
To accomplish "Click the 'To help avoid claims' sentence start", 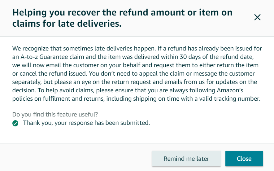I will tap(66, 90).
